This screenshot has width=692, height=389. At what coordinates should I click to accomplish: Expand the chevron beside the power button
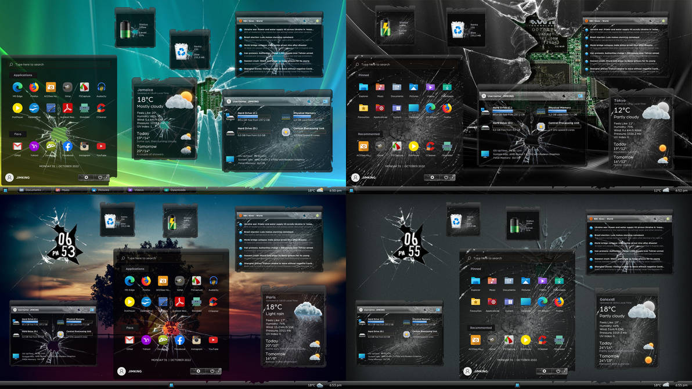coord(107,177)
